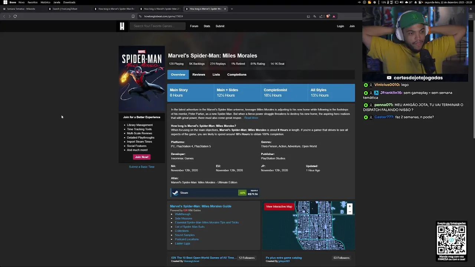
Task: Click the Login link
Action: (x=340, y=26)
